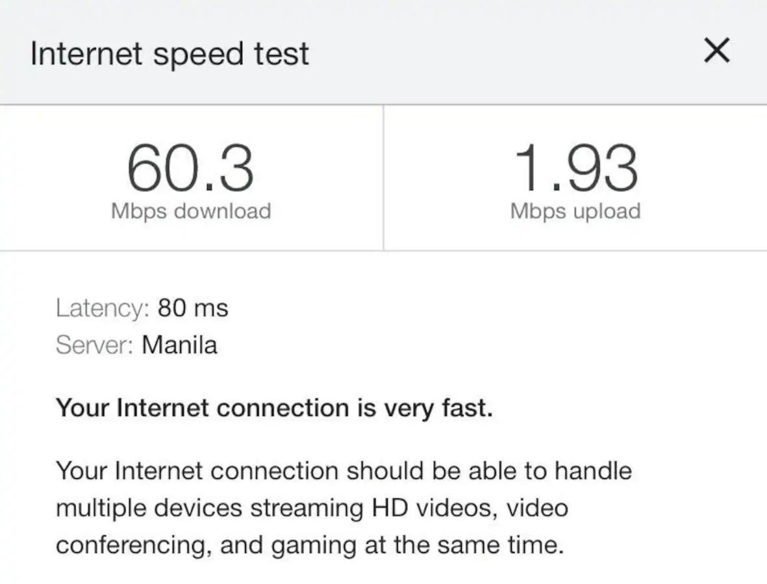Viewport: 767px width, 584px height.
Task: Select the 60.3 download speed value
Action: [x=190, y=168]
